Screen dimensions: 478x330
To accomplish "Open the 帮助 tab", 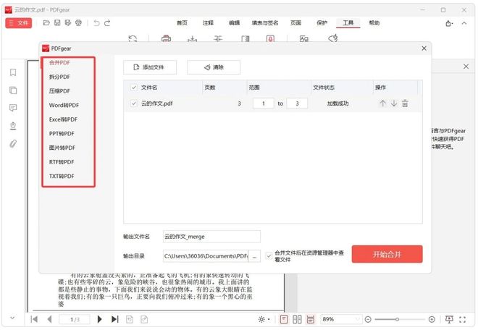I will [374, 23].
